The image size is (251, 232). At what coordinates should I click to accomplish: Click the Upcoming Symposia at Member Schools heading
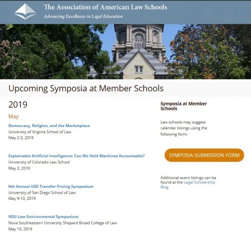click(86, 88)
